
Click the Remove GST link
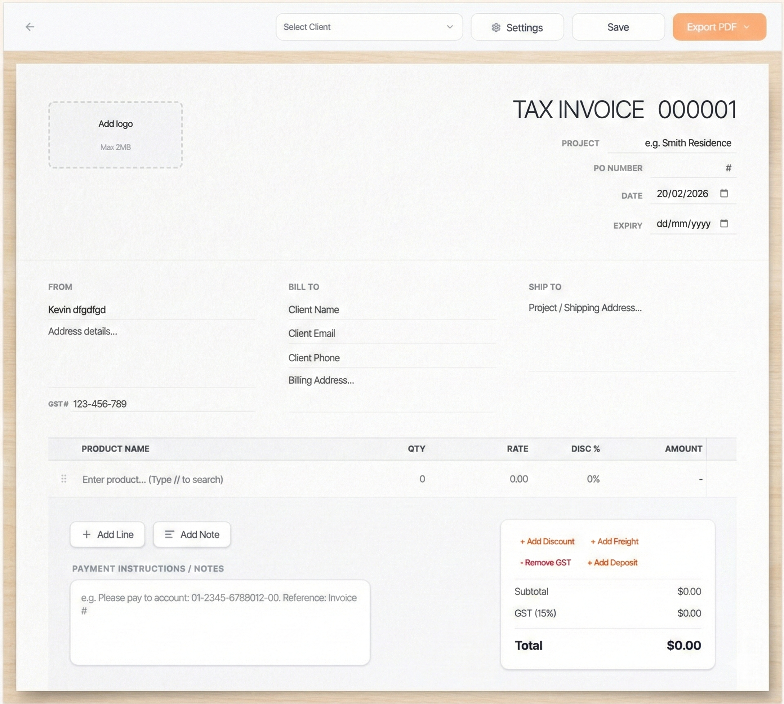point(546,562)
